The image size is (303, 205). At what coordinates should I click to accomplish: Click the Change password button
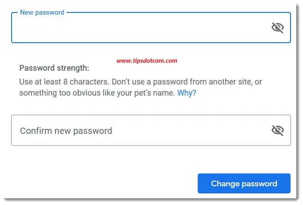click(x=244, y=183)
